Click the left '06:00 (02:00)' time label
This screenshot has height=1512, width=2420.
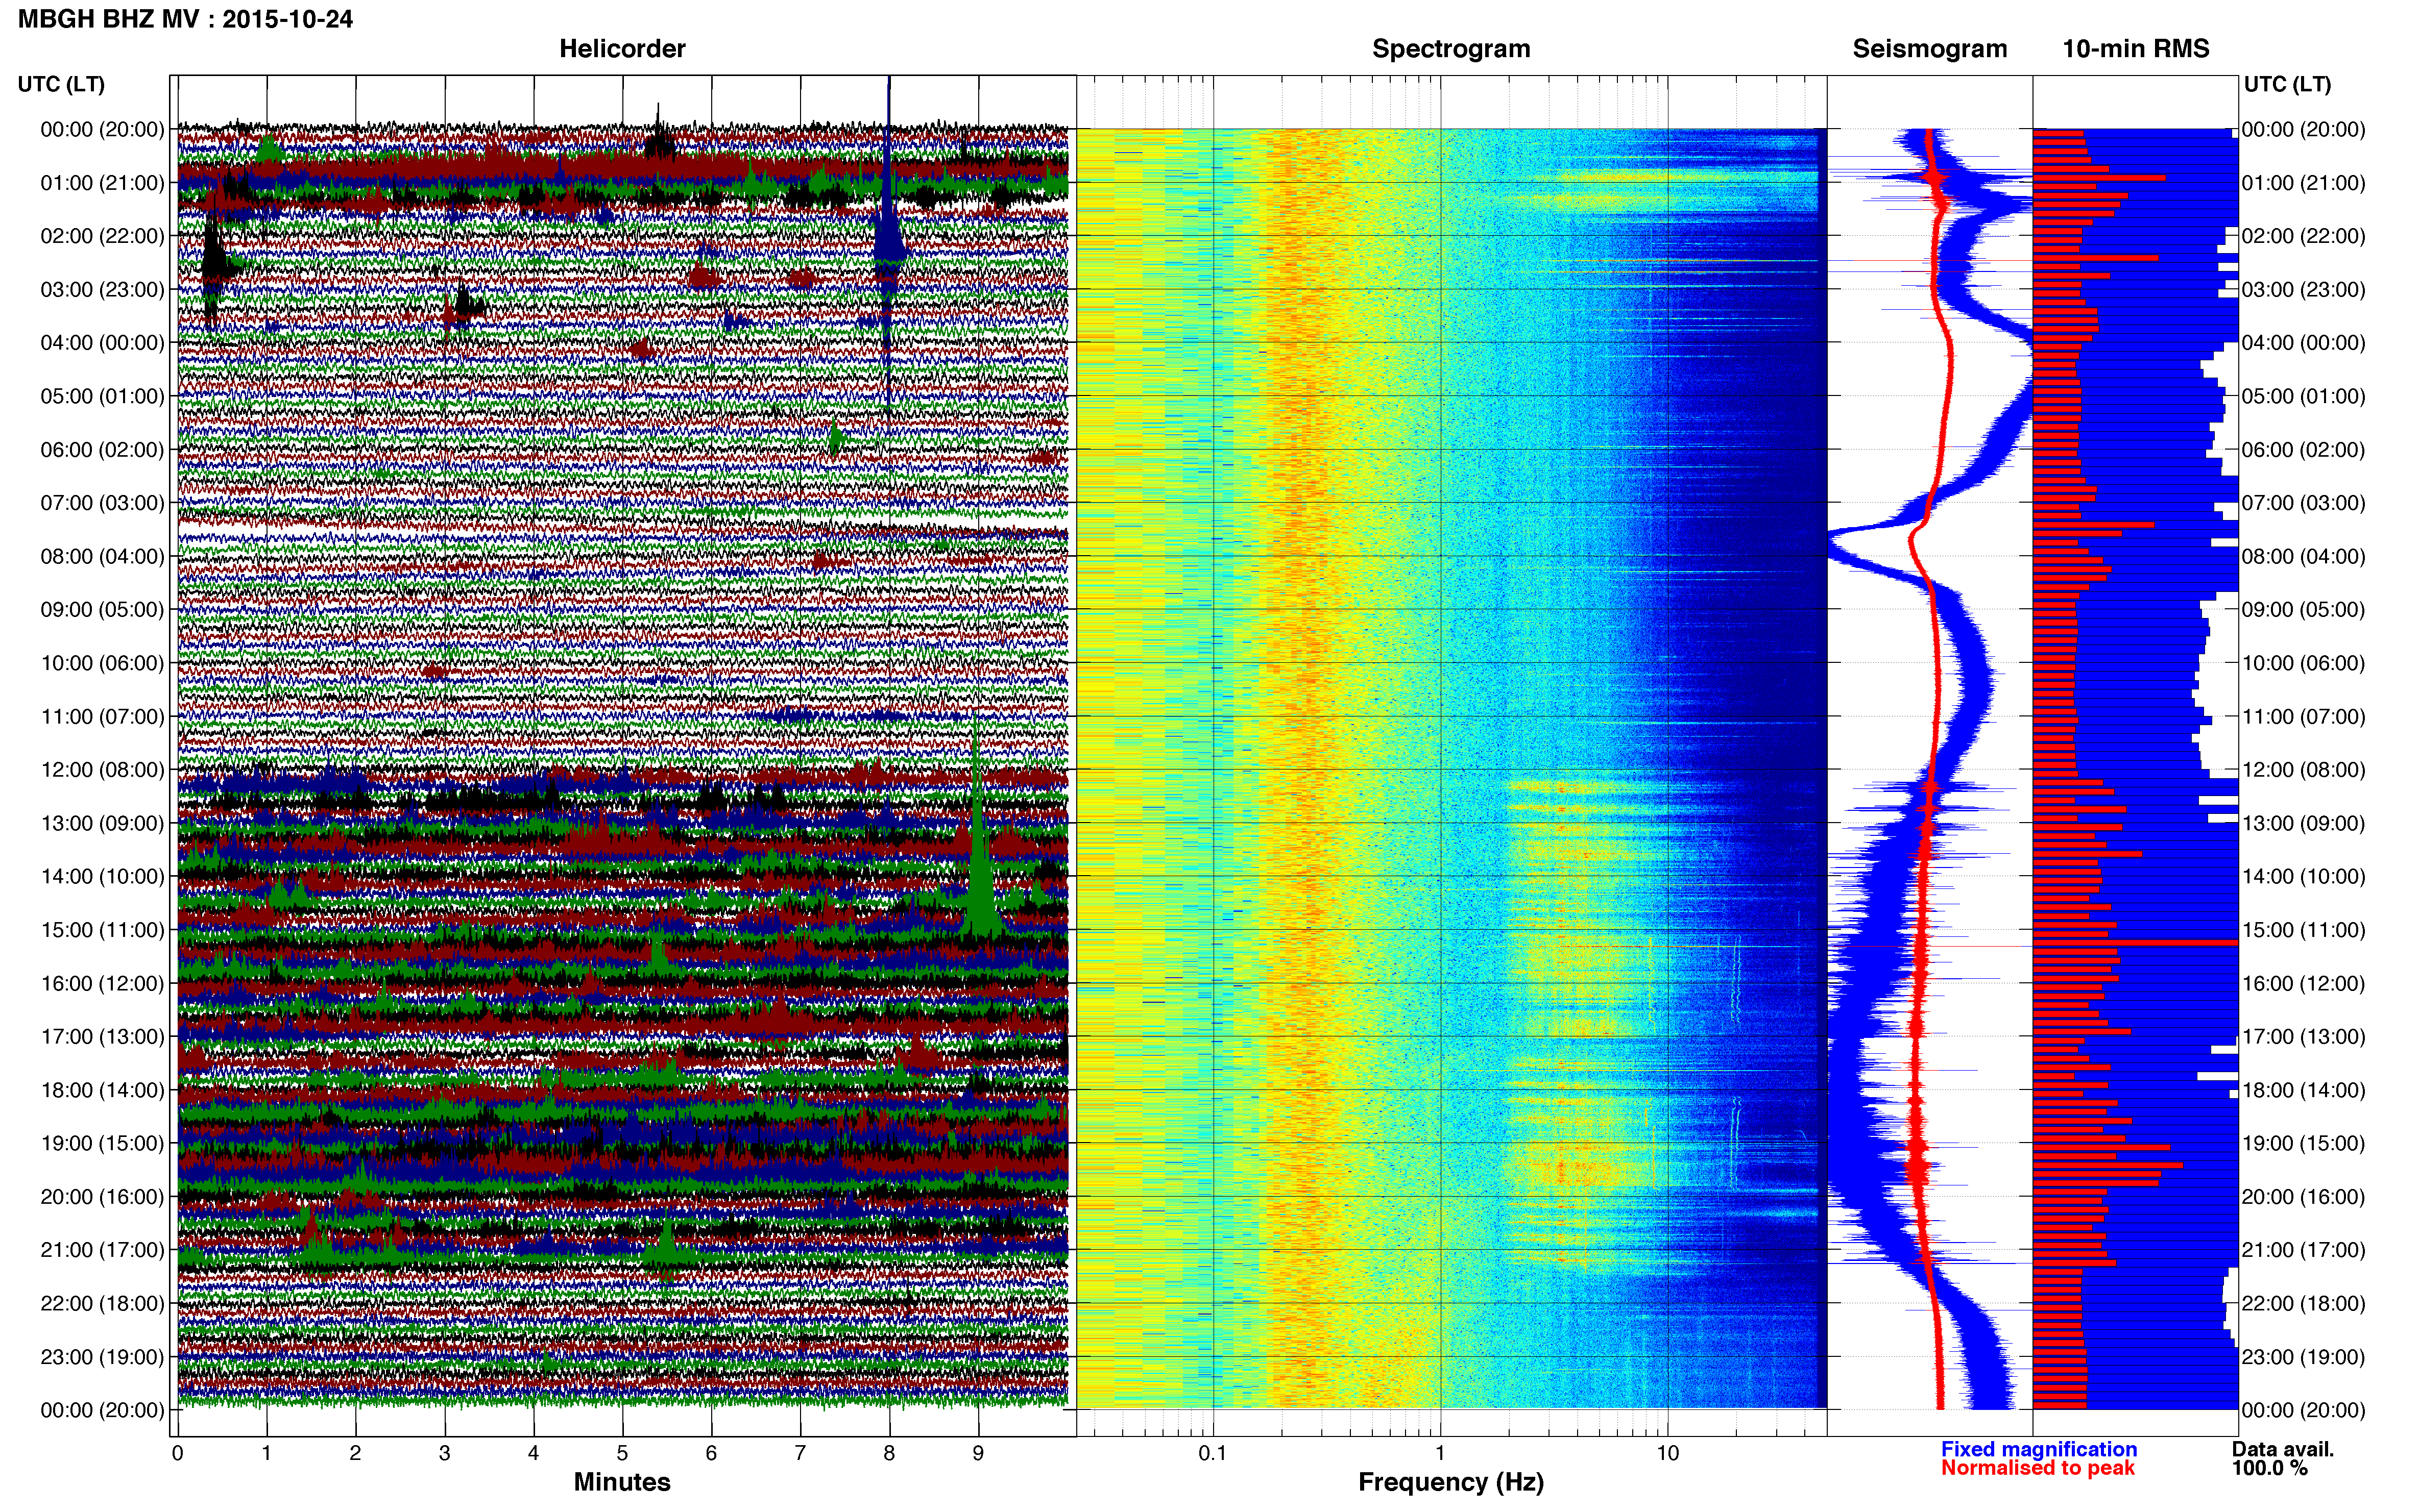102,450
